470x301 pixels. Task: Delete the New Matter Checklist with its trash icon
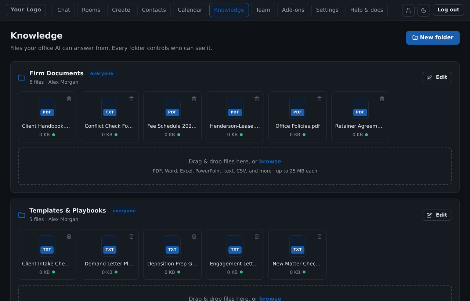319,236
